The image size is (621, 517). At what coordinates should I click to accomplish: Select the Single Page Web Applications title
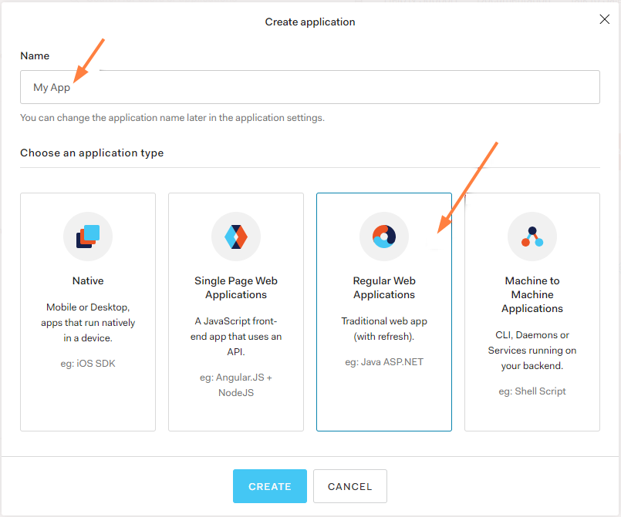tap(236, 287)
